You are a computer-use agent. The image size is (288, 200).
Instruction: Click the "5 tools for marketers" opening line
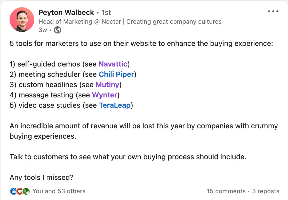pyautogui.click(x=141, y=44)
